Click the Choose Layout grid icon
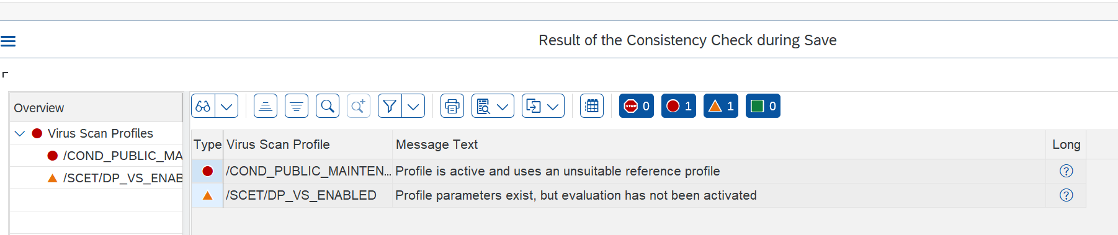Screen dimensions: 1118x235 point(592,106)
